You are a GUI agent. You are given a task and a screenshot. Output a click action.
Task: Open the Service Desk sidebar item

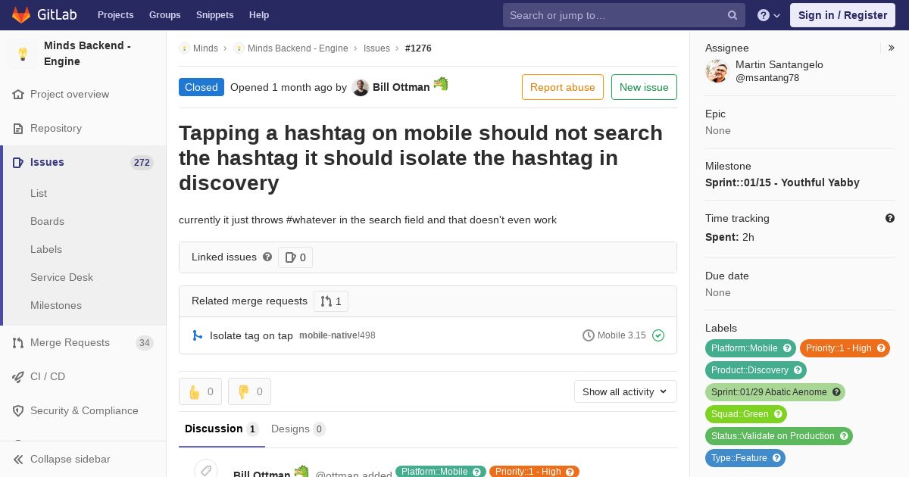61,278
